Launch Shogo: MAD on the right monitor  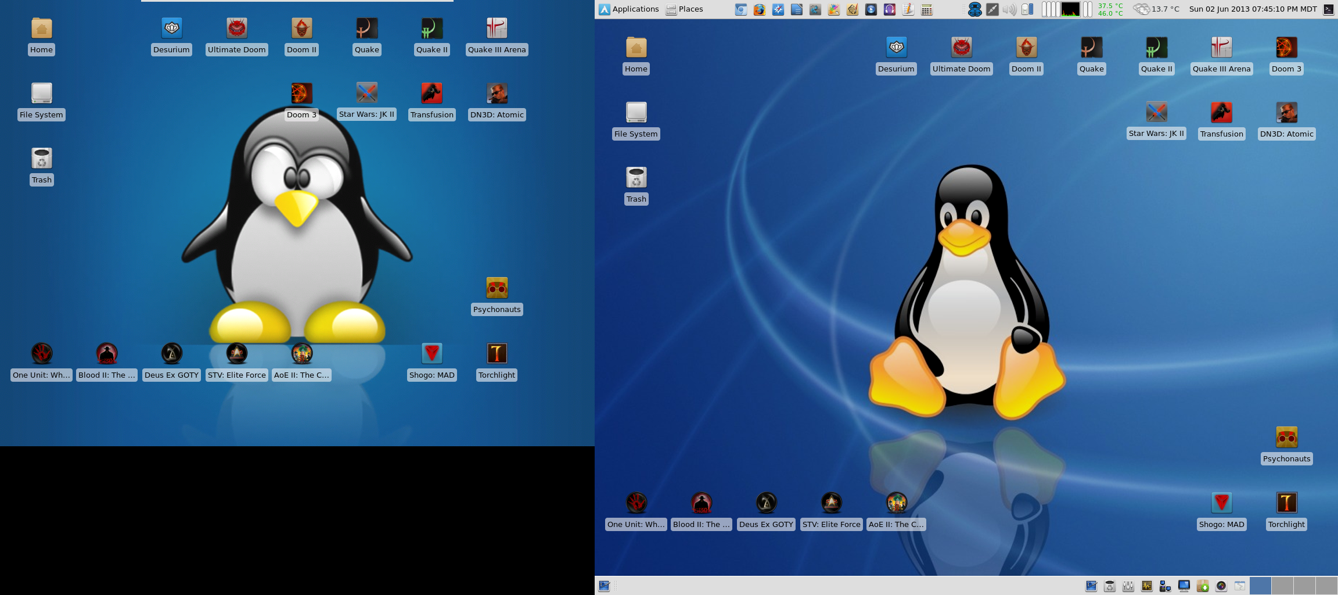(1222, 511)
